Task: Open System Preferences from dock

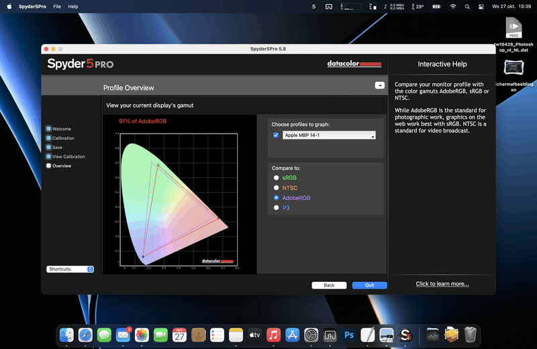Action: 311,335
